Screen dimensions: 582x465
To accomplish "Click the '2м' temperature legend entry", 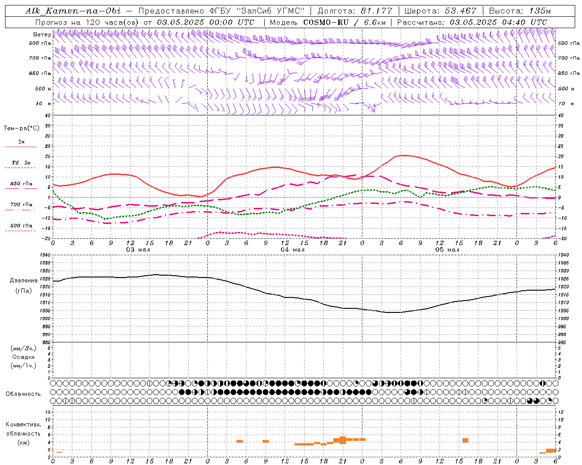I will point(21,142).
